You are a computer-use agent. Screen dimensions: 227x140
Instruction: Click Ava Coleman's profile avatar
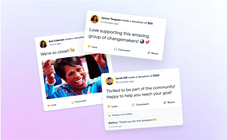43,44
